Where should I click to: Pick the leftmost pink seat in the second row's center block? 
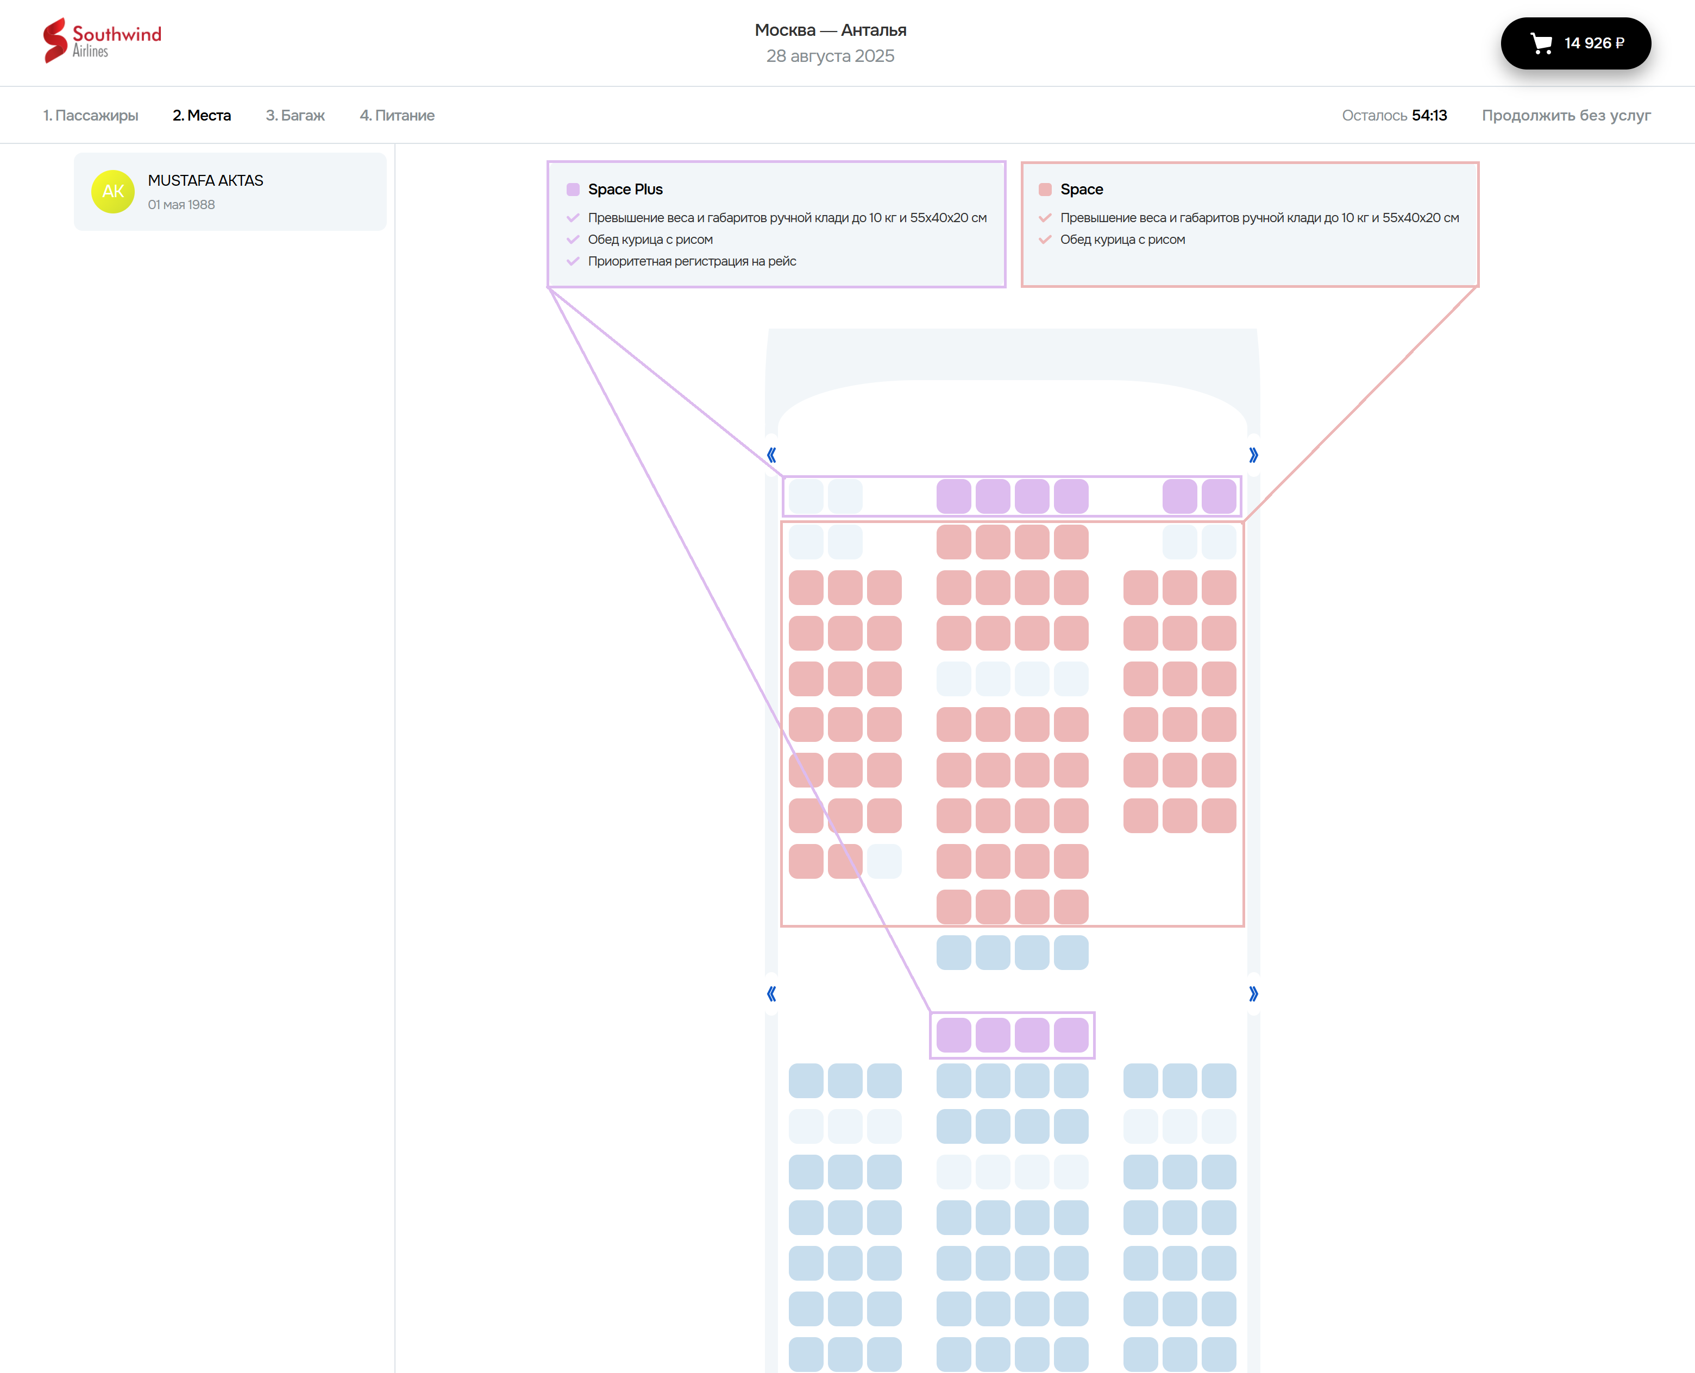[x=953, y=543]
